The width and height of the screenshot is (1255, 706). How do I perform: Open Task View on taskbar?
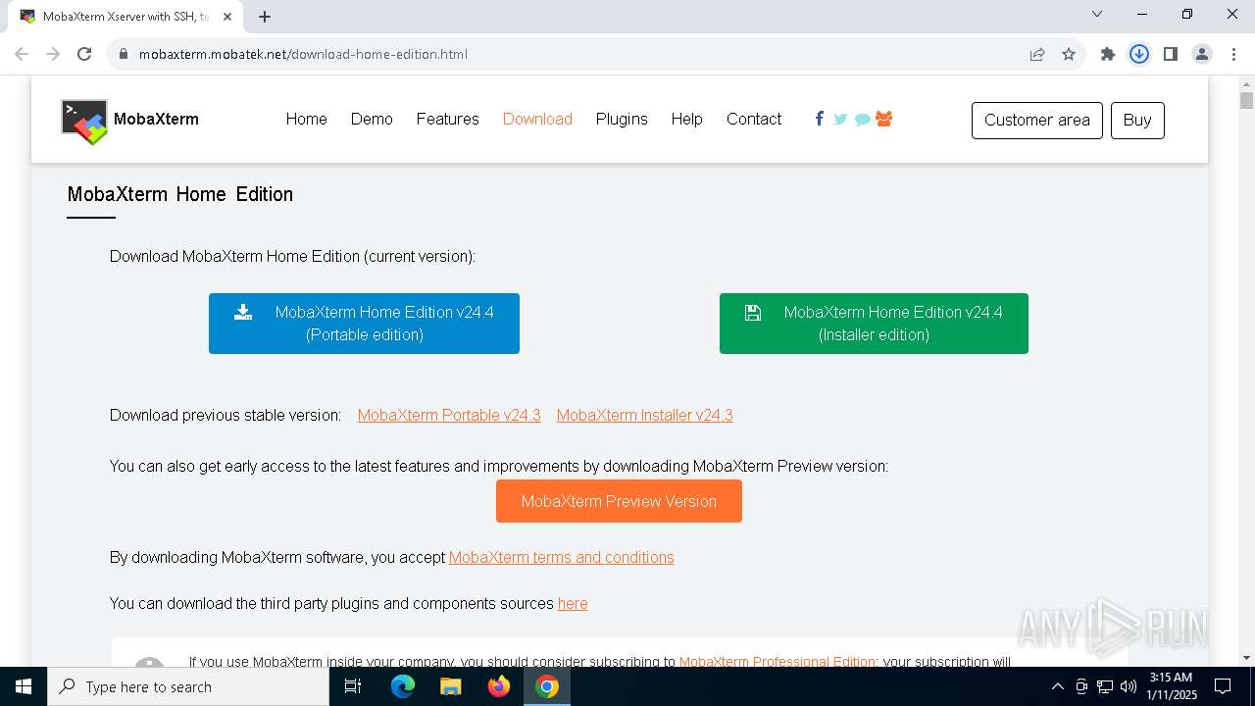pos(353,686)
